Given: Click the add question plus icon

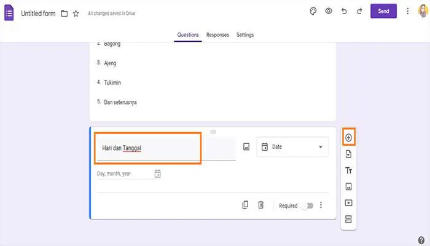Looking at the screenshot, I should click(348, 137).
